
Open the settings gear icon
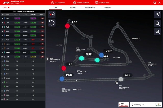[155, 3]
